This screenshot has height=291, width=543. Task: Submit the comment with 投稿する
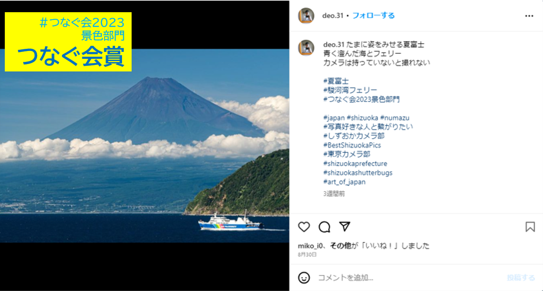coord(521,277)
